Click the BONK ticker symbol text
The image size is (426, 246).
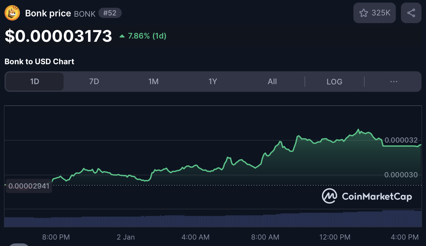click(x=85, y=14)
